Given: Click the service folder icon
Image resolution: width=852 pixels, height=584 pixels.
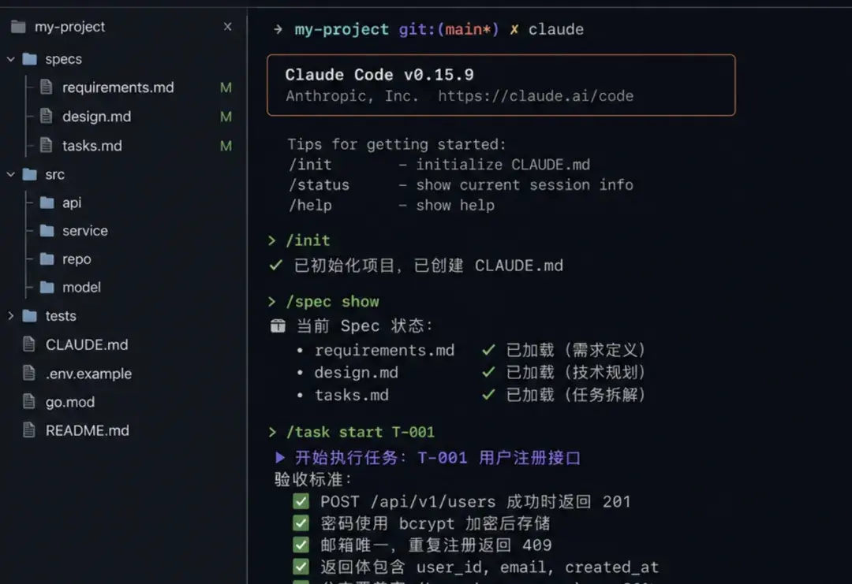Looking at the screenshot, I should click(x=47, y=231).
